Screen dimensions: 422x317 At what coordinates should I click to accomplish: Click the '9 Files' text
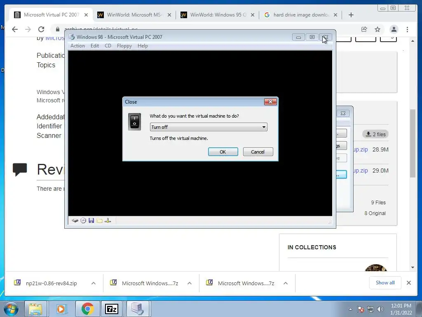(378, 202)
